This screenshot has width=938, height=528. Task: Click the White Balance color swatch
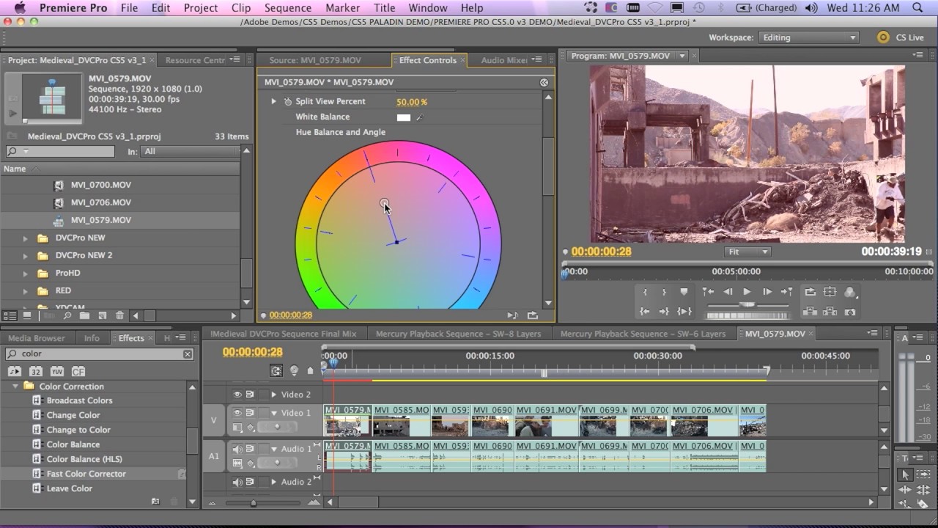404,117
